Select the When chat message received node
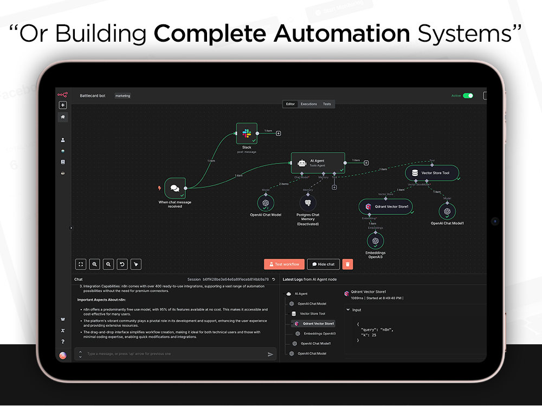The image size is (542, 406). [x=175, y=188]
